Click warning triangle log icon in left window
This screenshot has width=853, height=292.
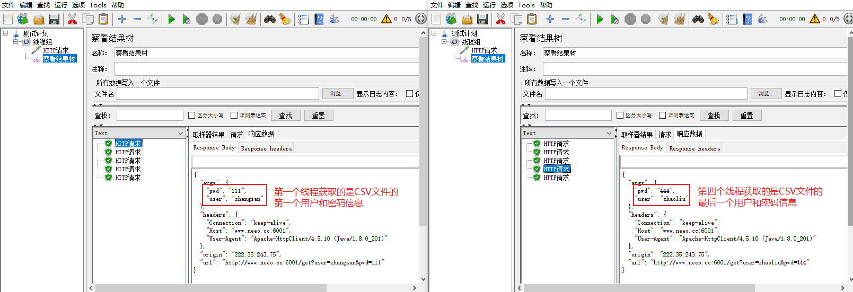386,19
